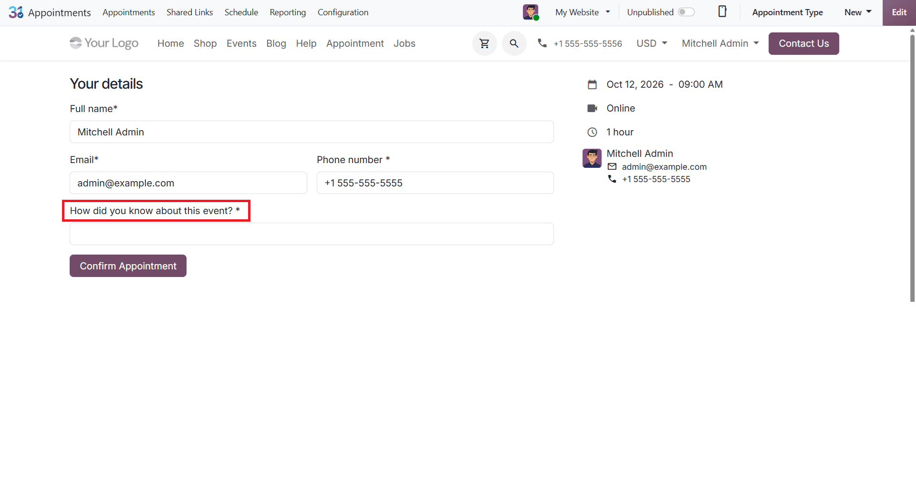Click the mobile preview phone icon
Screen dimensions: 916x492
[x=722, y=11]
